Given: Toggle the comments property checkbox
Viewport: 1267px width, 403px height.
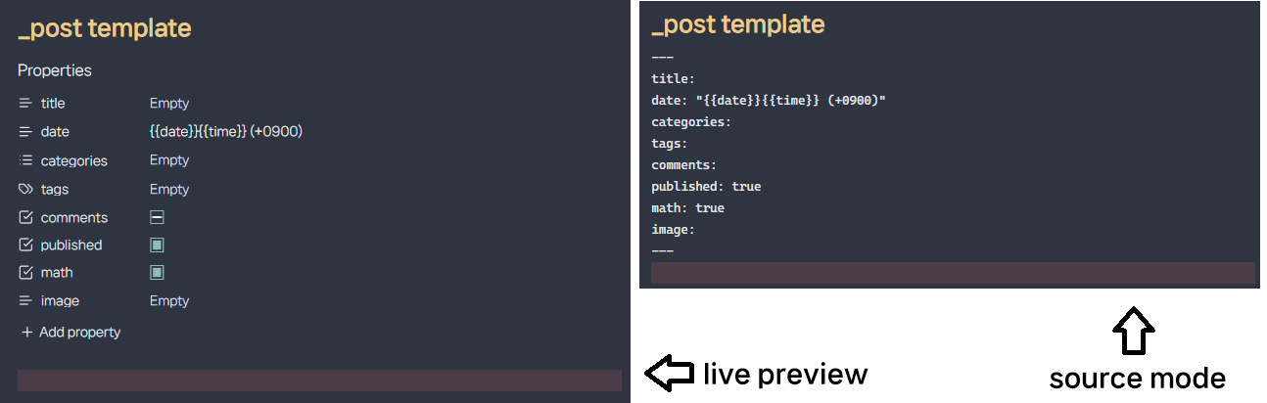Looking at the screenshot, I should tap(157, 217).
